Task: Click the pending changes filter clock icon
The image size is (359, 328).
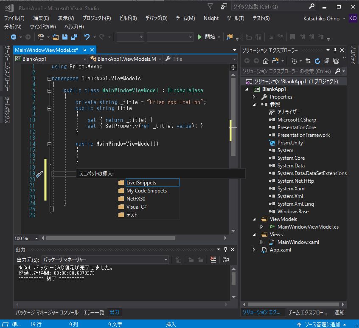Action: (x=294, y=61)
